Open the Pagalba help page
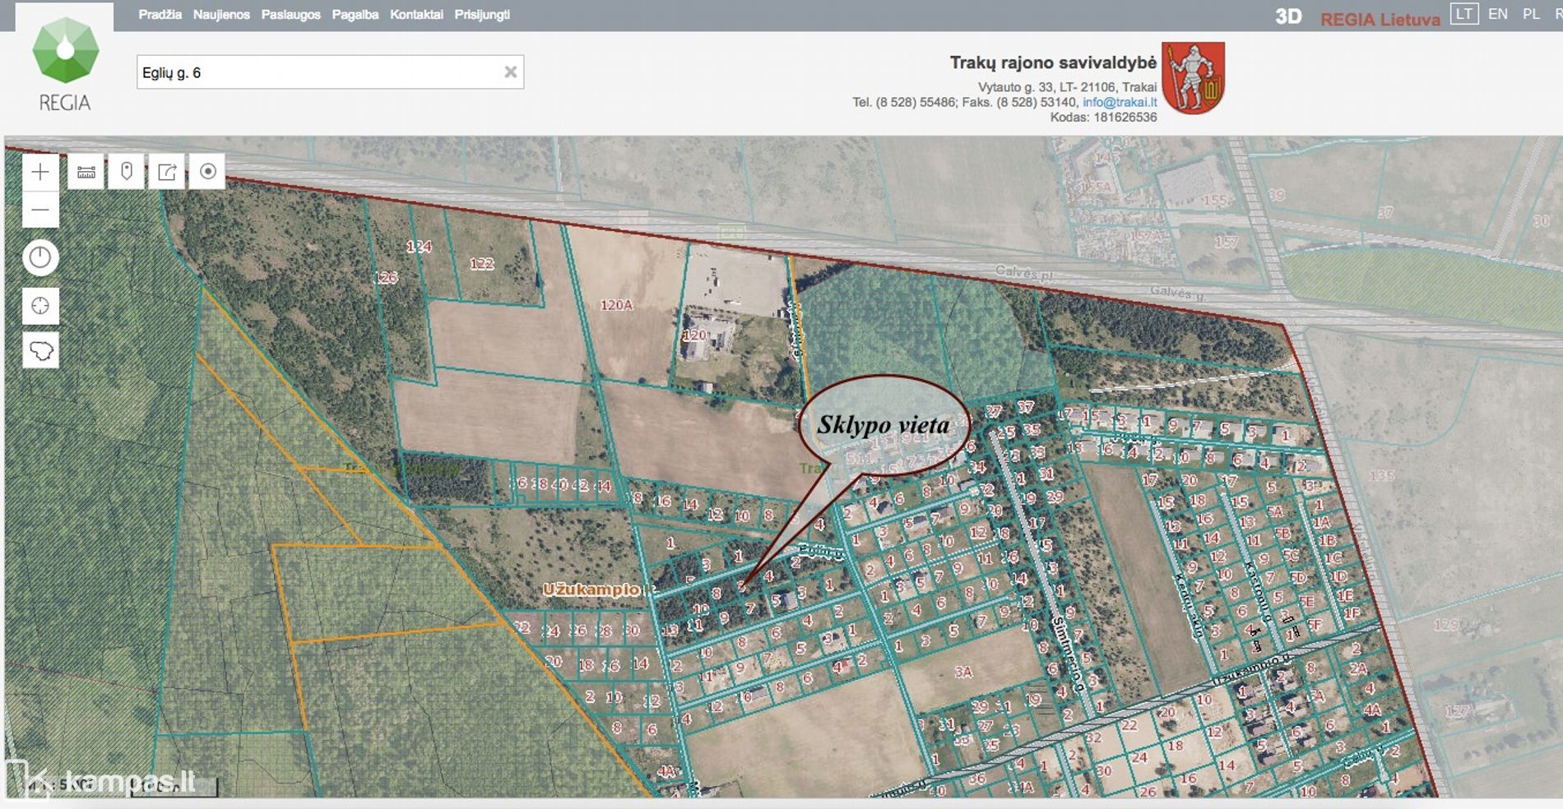 [355, 15]
